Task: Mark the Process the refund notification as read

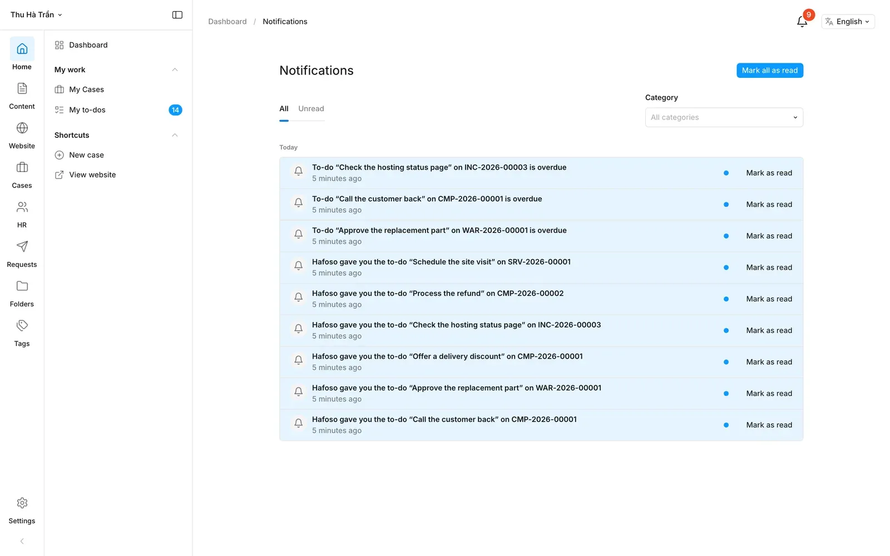Action: point(769,299)
